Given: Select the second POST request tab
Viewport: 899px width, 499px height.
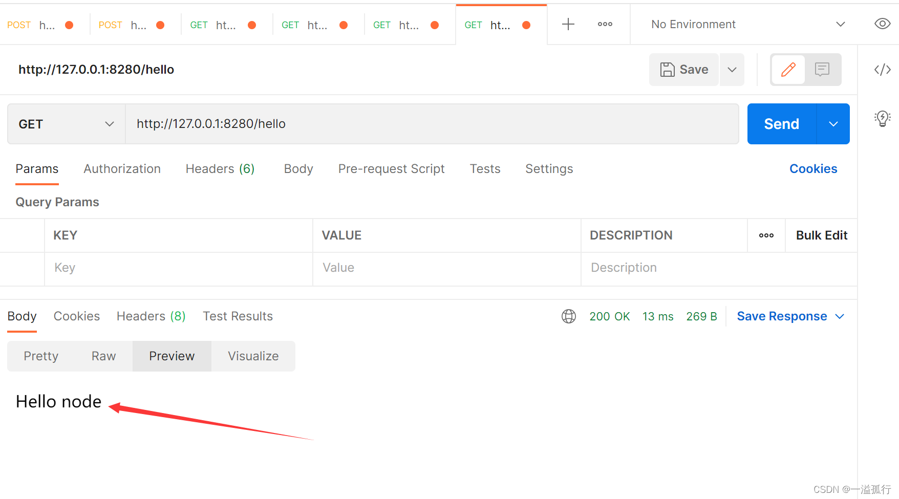Looking at the screenshot, I should pos(136,25).
